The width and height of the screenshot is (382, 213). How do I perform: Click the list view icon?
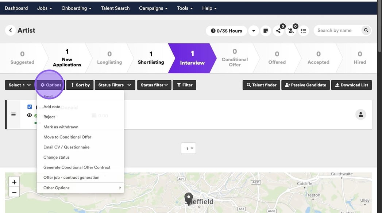pyautogui.click(x=304, y=31)
